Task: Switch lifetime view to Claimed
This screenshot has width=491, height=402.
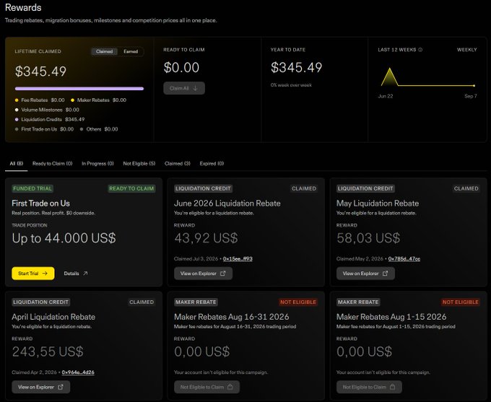Action: pyautogui.click(x=104, y=52)
